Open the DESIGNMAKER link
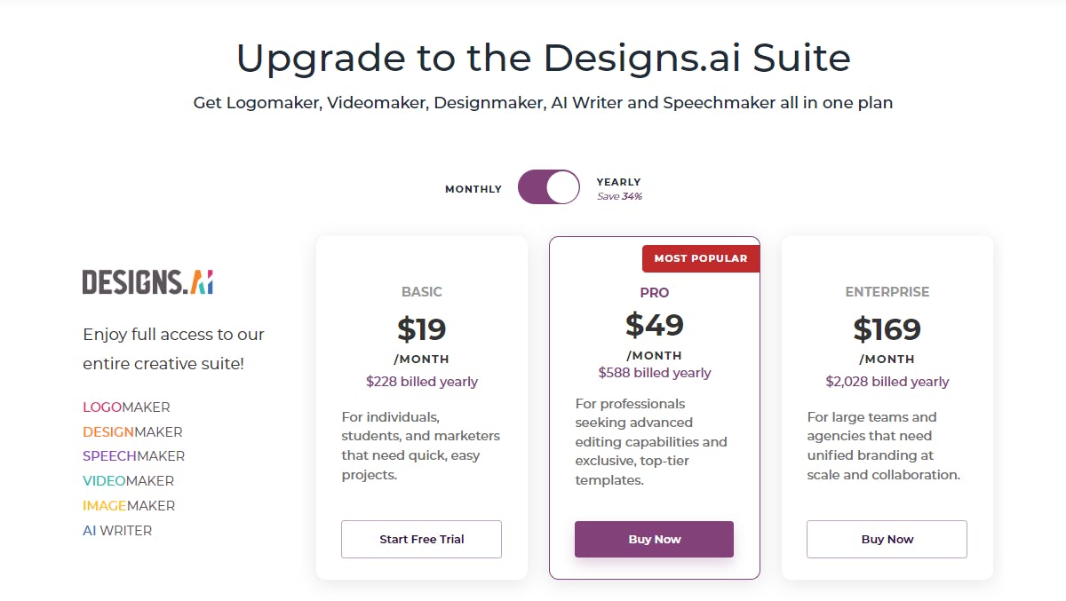1066x601 pixels. click(x=132, y=432)
